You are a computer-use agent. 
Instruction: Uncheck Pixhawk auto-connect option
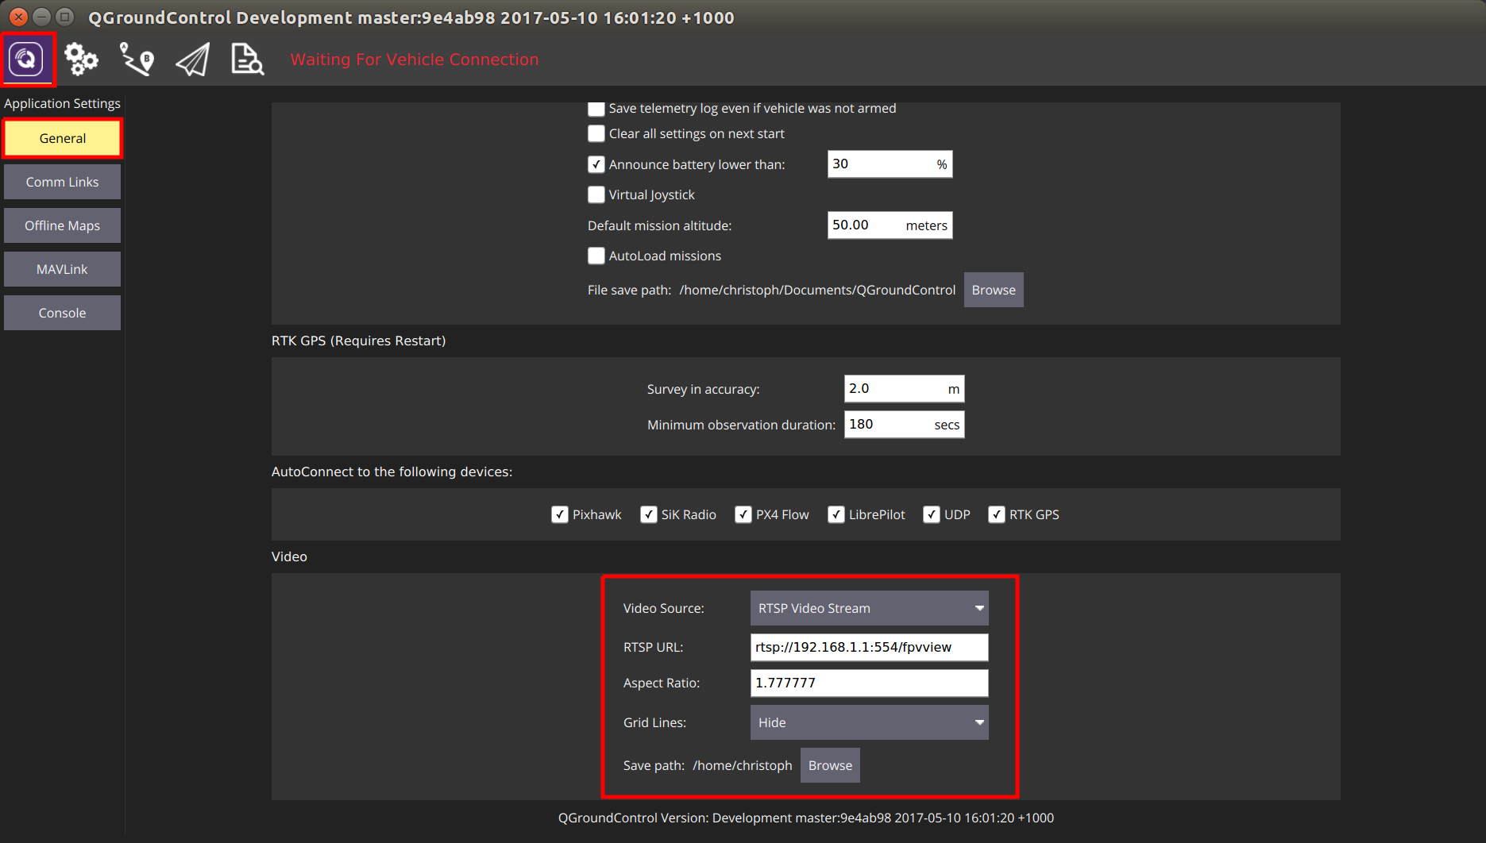[x=560, y=514]
